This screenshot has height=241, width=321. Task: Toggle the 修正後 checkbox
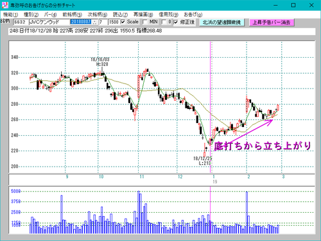tap(176, 22)
